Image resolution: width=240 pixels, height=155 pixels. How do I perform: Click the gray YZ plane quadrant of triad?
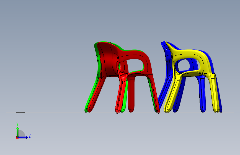pyautogui.click(x=21, y=133)
